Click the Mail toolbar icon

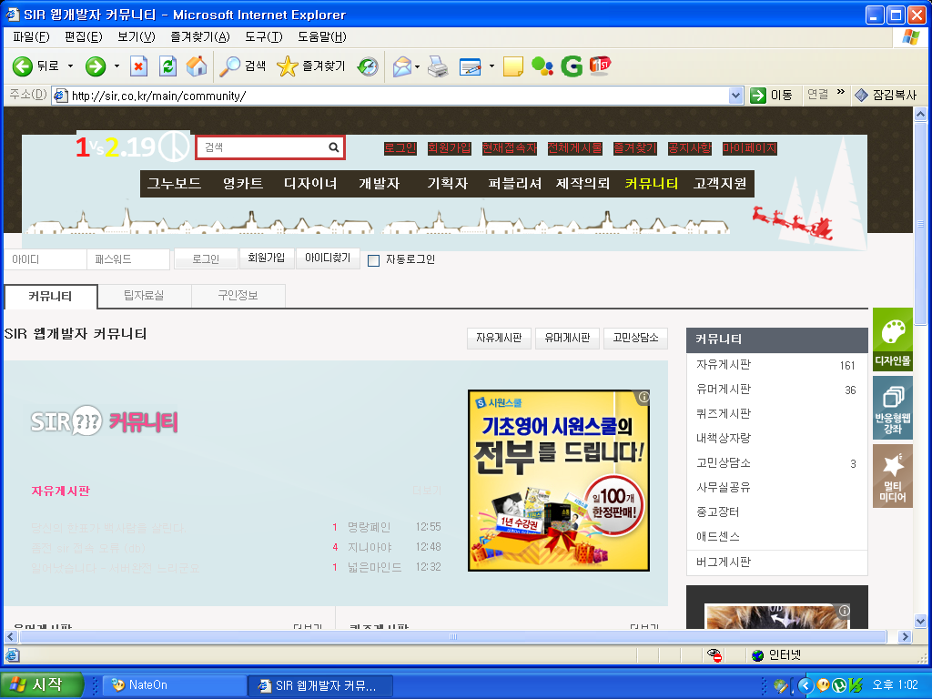401,66
